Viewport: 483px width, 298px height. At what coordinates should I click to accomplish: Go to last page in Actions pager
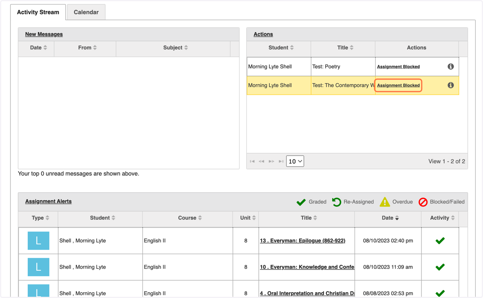[x=281, y=161]
